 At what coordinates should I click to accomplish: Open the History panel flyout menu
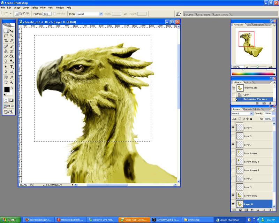pos(274,83)
